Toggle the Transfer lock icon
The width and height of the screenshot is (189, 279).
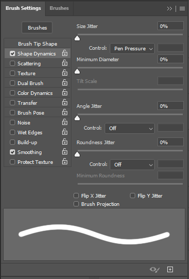pos(65,103)
